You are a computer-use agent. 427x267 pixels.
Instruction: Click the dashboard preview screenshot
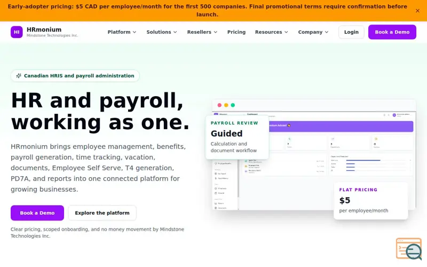pyautogui.click(x=314, y=154)
